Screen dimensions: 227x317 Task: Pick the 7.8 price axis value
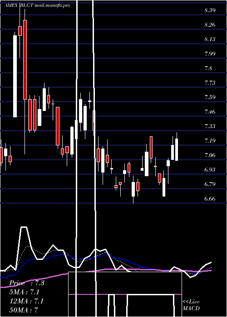208,68
